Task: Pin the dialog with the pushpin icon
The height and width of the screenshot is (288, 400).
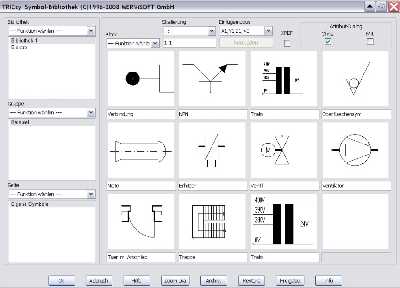Action: coord(382,6)
